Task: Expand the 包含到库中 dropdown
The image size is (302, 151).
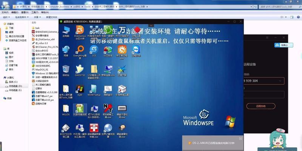Action: tap(22, 17)
